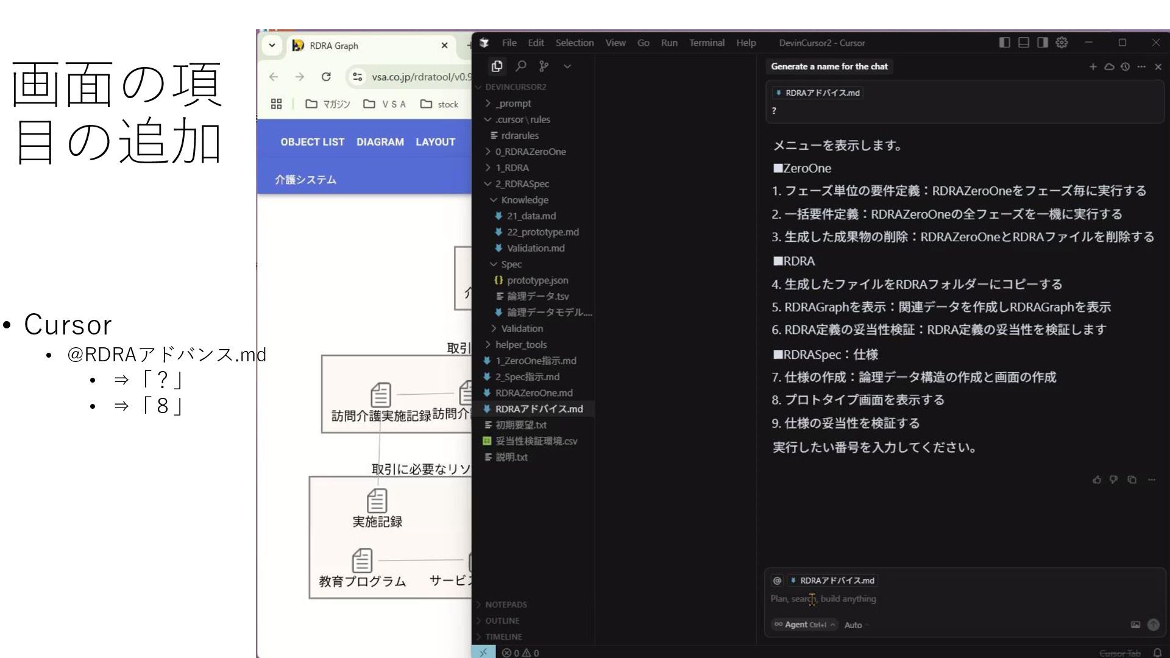This screenshot has width=1170, height=658.
Task: Open Cursor settings gear in title bar
Action: pyautogui.click(x=1062, y=42)
